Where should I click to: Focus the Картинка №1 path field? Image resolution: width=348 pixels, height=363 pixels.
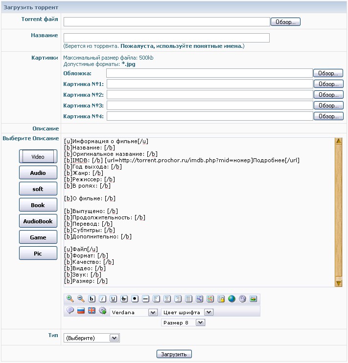click(x=209, y=84)
